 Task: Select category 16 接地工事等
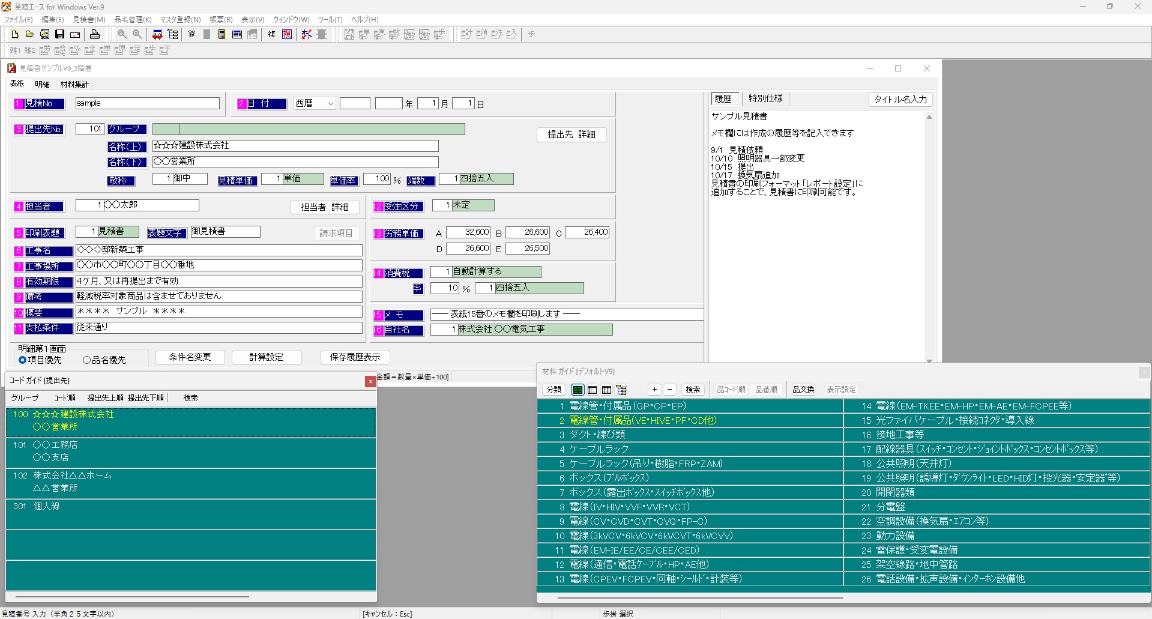[997, 435]
